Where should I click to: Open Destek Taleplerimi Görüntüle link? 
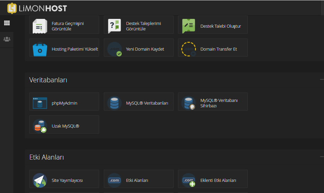[143, 26]
